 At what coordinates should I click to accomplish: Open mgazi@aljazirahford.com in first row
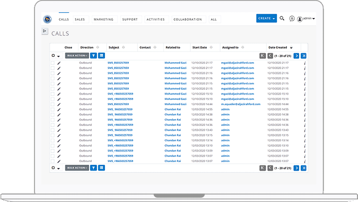tap(238, 63)
